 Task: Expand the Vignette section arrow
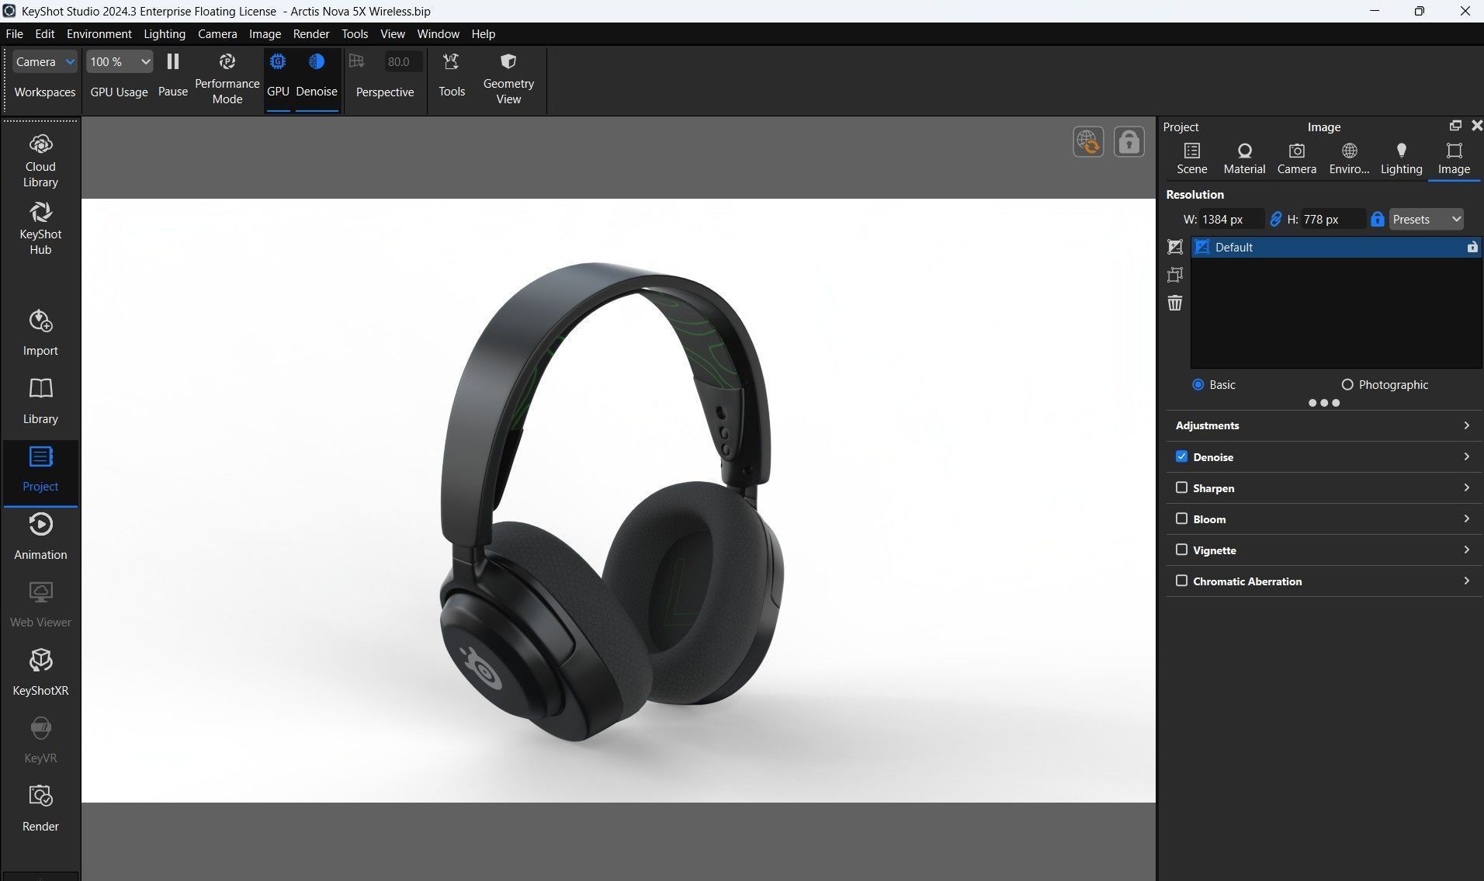coord(1466,550)
